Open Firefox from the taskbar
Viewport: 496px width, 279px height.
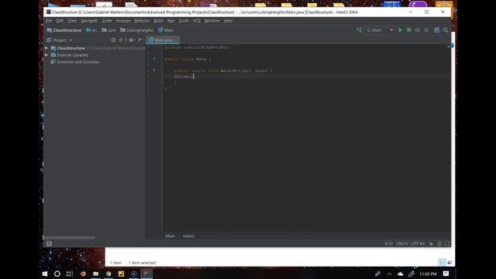[x=83, y=274]
